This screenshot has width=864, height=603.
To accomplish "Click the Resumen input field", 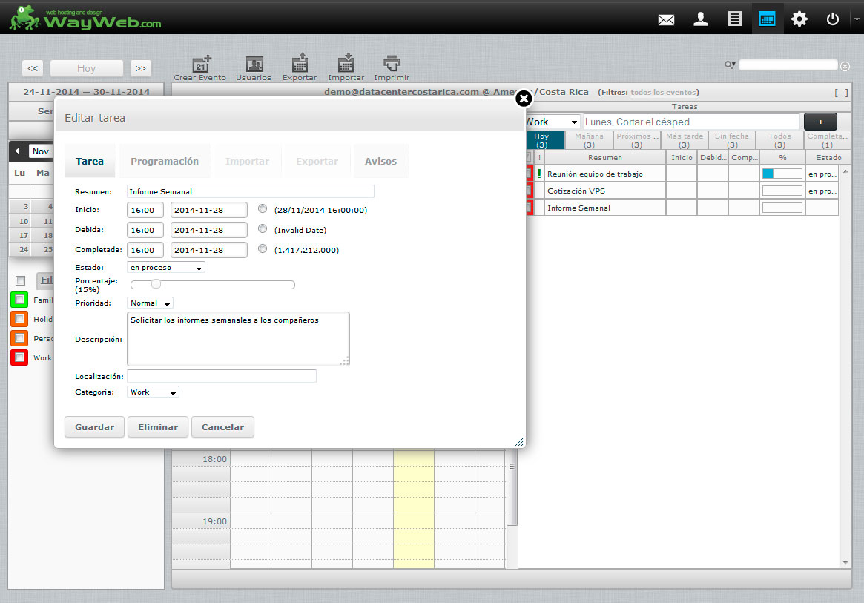I will pos(250,191).
